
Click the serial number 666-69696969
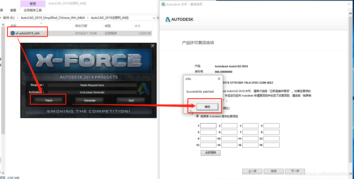(x=224, y=72)
